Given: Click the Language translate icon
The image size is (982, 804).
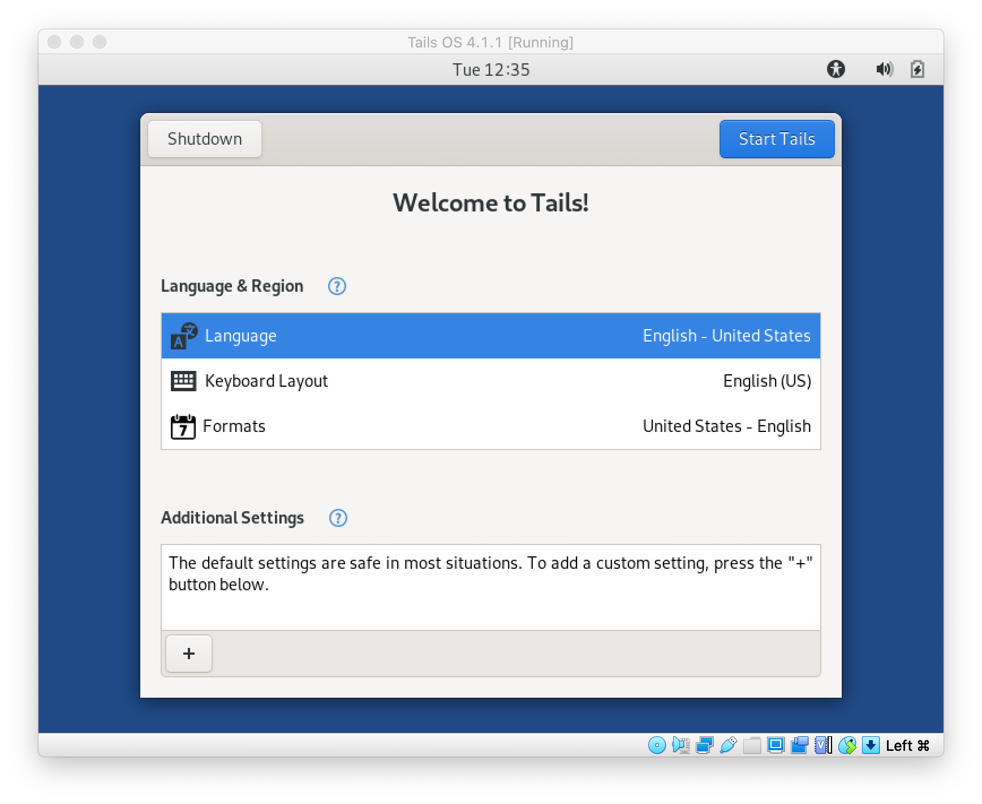Looking at the screenshot, I should click(184, 336).
